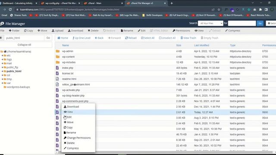
Task: Go Up One Level
Action: click(x=82, y=38)
